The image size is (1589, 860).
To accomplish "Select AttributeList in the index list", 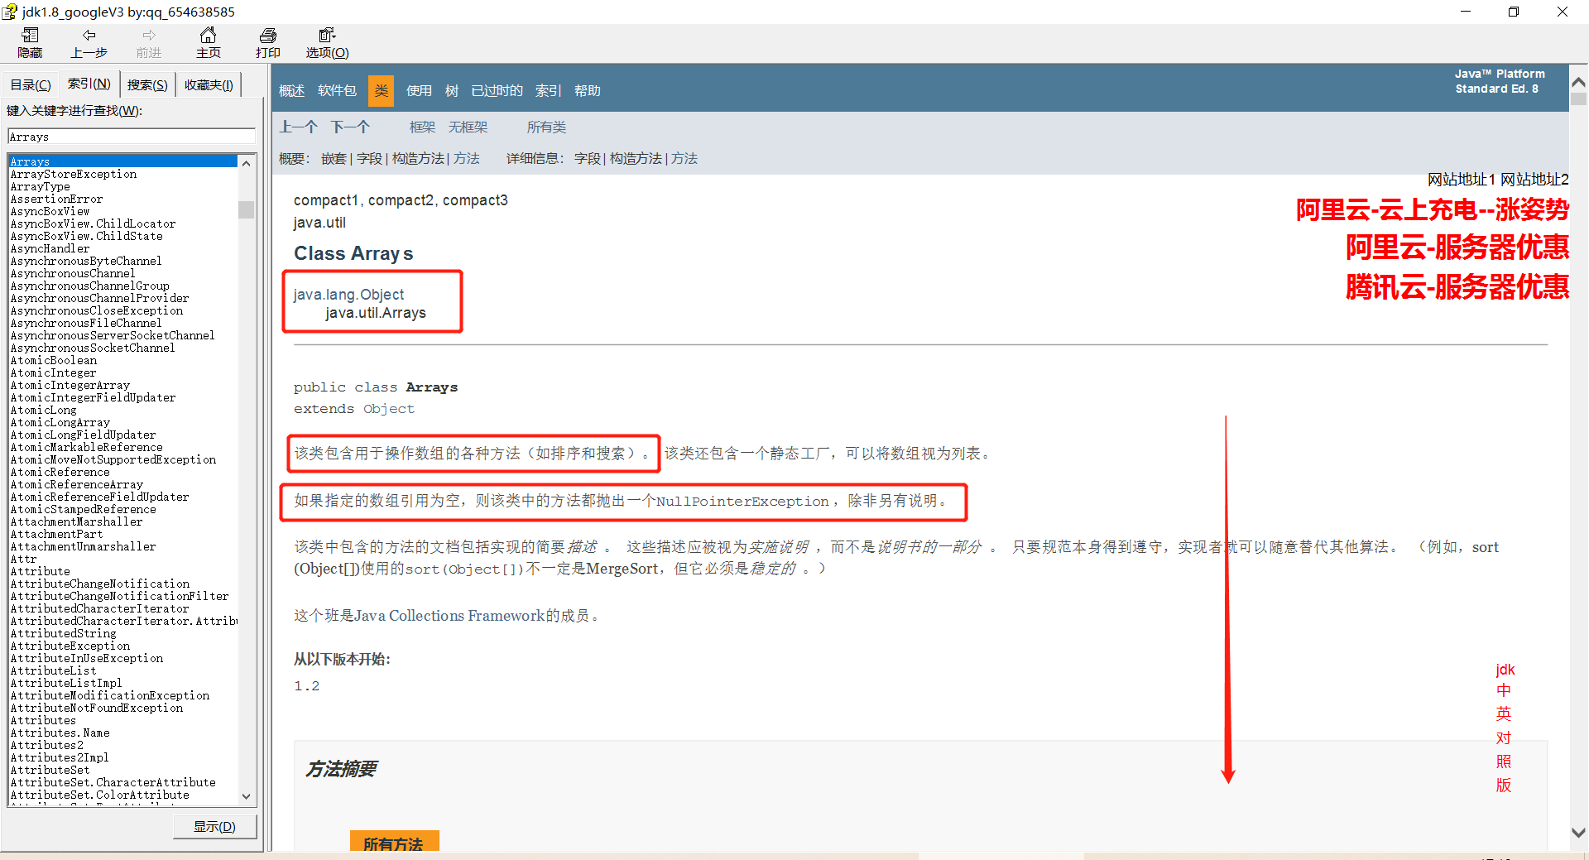I will tap(54, 670).
